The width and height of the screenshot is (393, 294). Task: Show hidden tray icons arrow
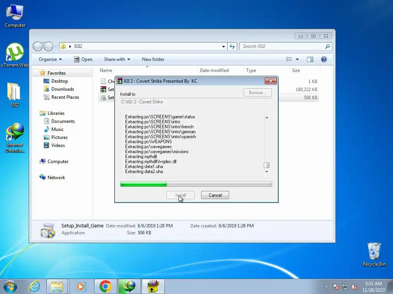coord(326,287)
